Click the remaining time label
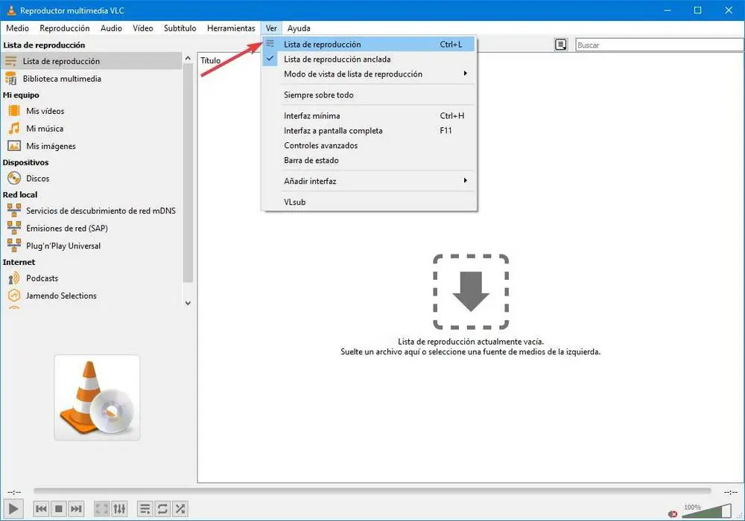The image size is (745, 521). pos(730,492)
